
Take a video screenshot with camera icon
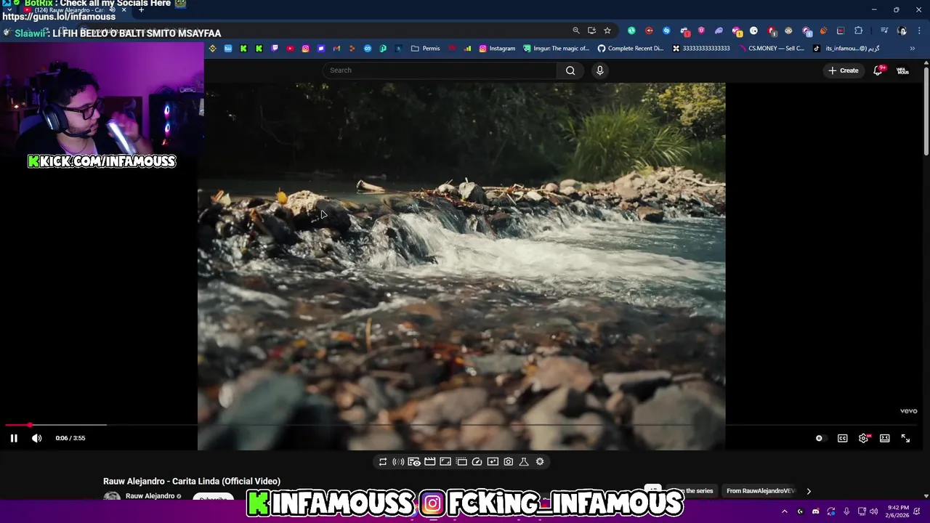pos(508,461)
